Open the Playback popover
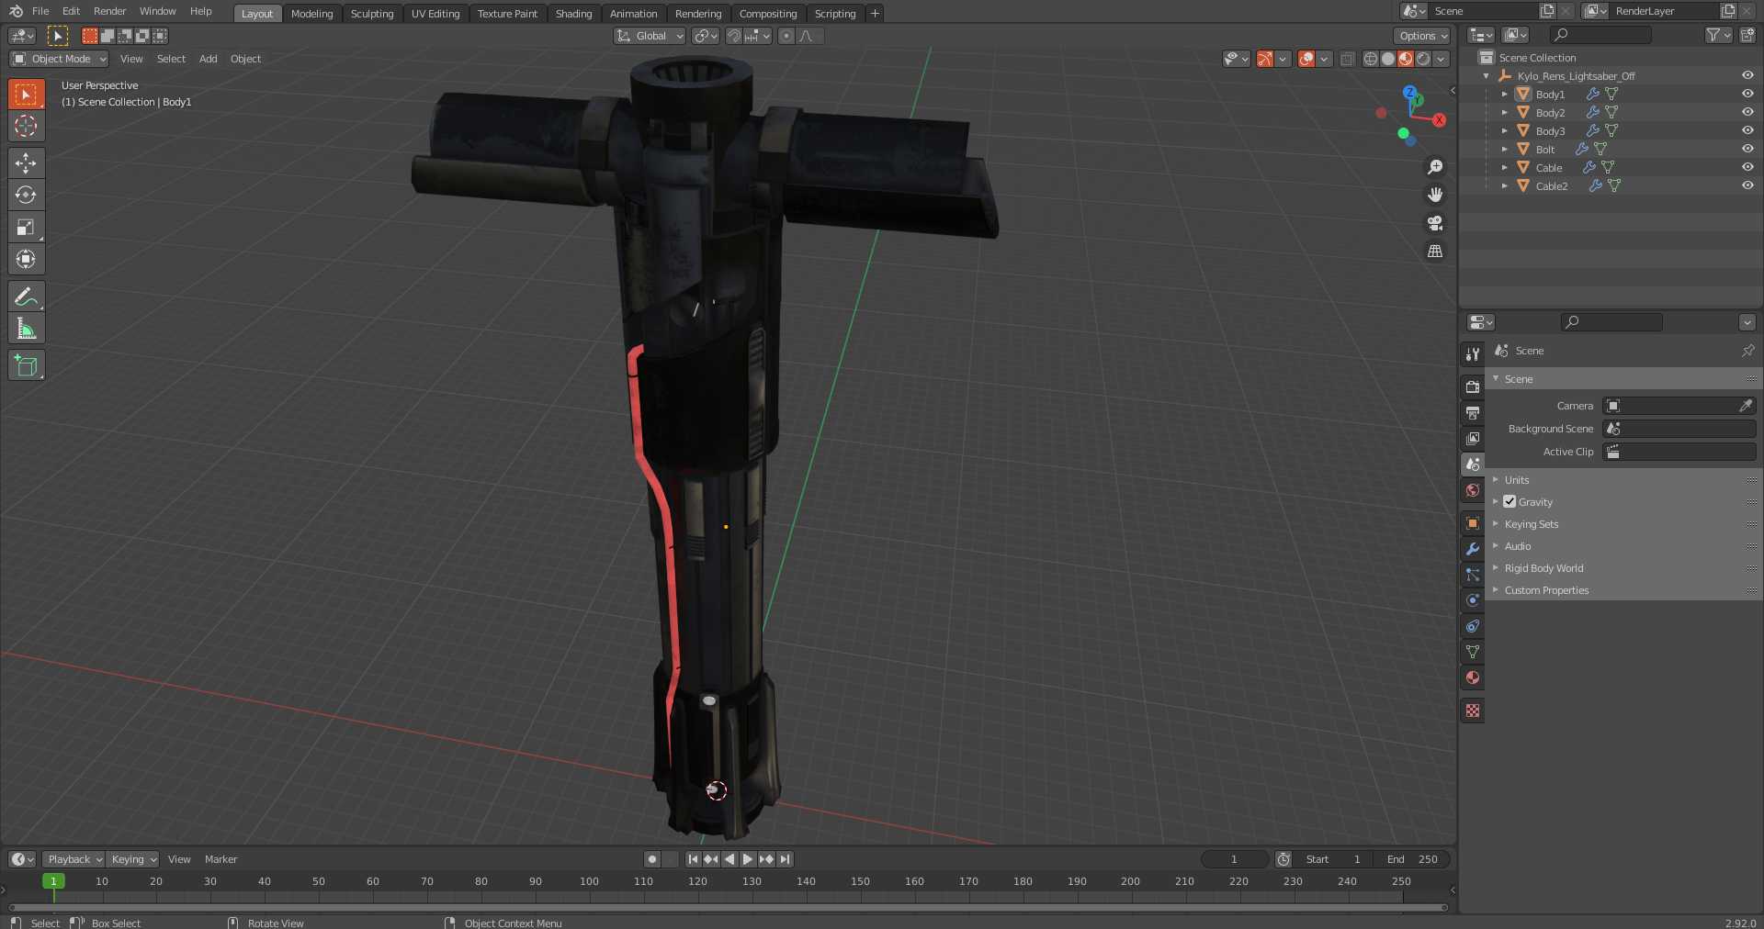Viewport: 1764px width, 929px height. (73, 859)
